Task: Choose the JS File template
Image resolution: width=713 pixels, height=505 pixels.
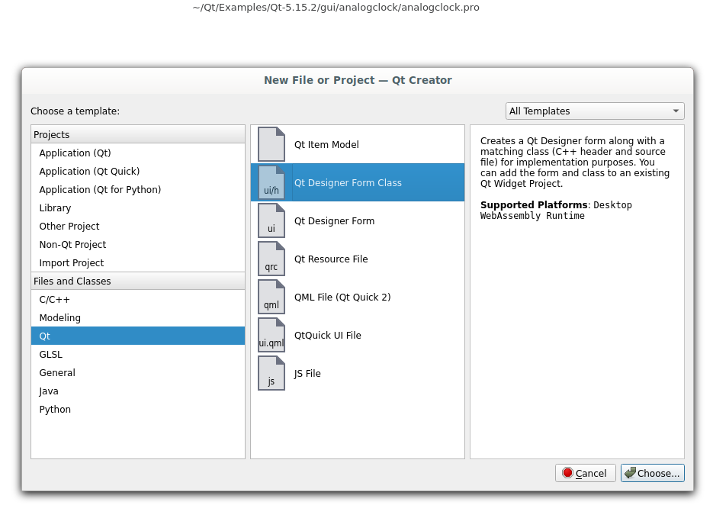Action: [x=358, y=374]
